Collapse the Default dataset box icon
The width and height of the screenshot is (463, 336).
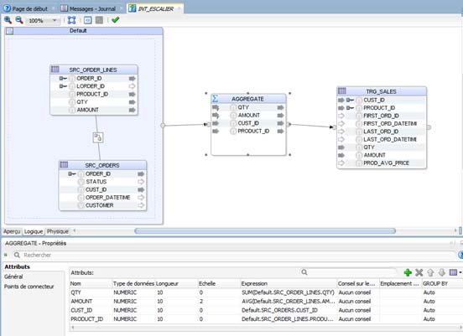coord(9,31)
